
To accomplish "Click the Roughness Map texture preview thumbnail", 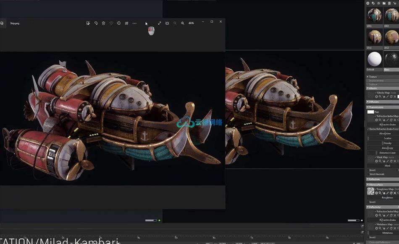I will pos(370,191).
